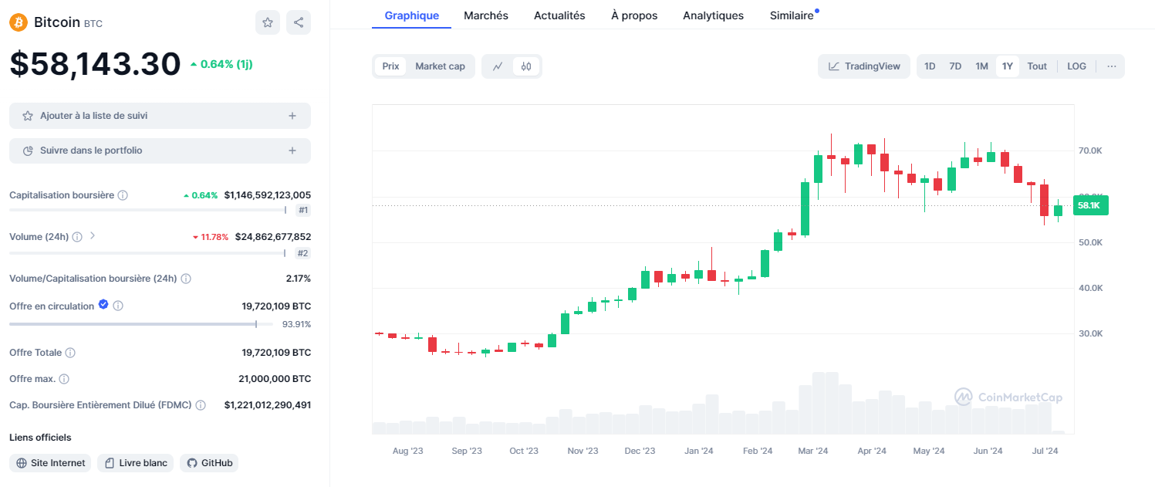Select the 7D time range
This screenshot has width=1155, height=487.
(955, 66)
